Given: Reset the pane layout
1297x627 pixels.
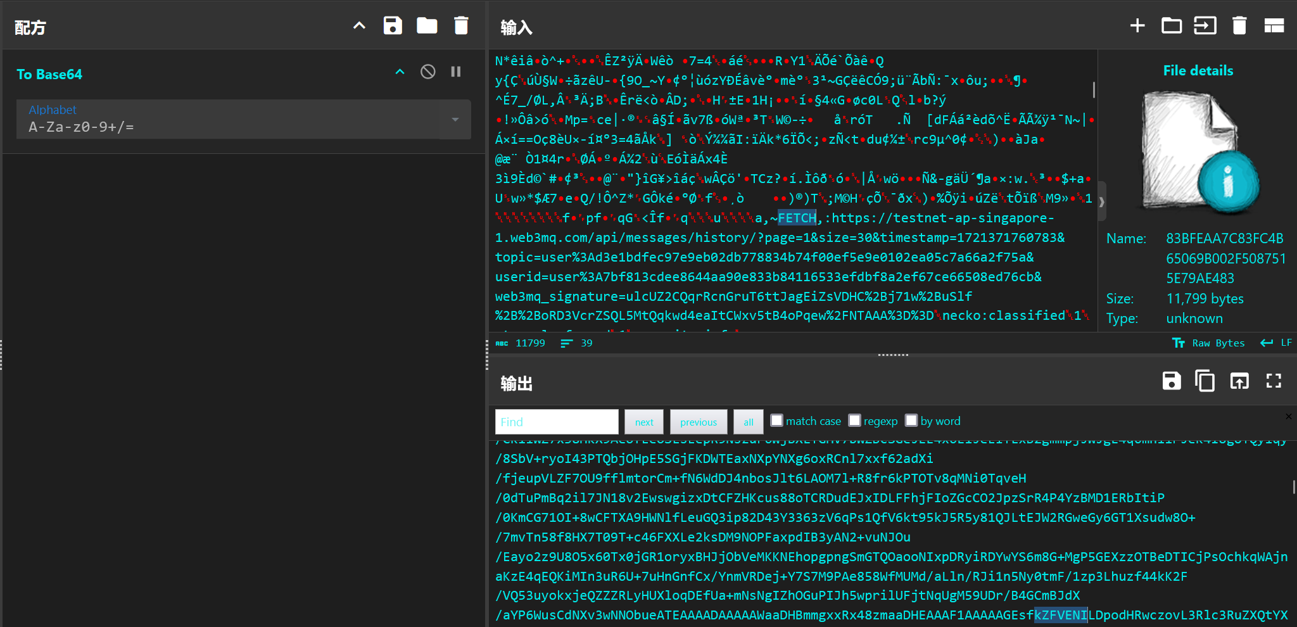Looking at the screenshot, I should 1274,26.
